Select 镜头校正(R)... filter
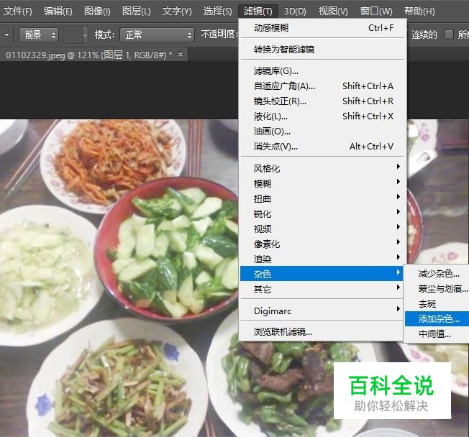This screenshot has height=437, width=469. click(x=322, y=101)
